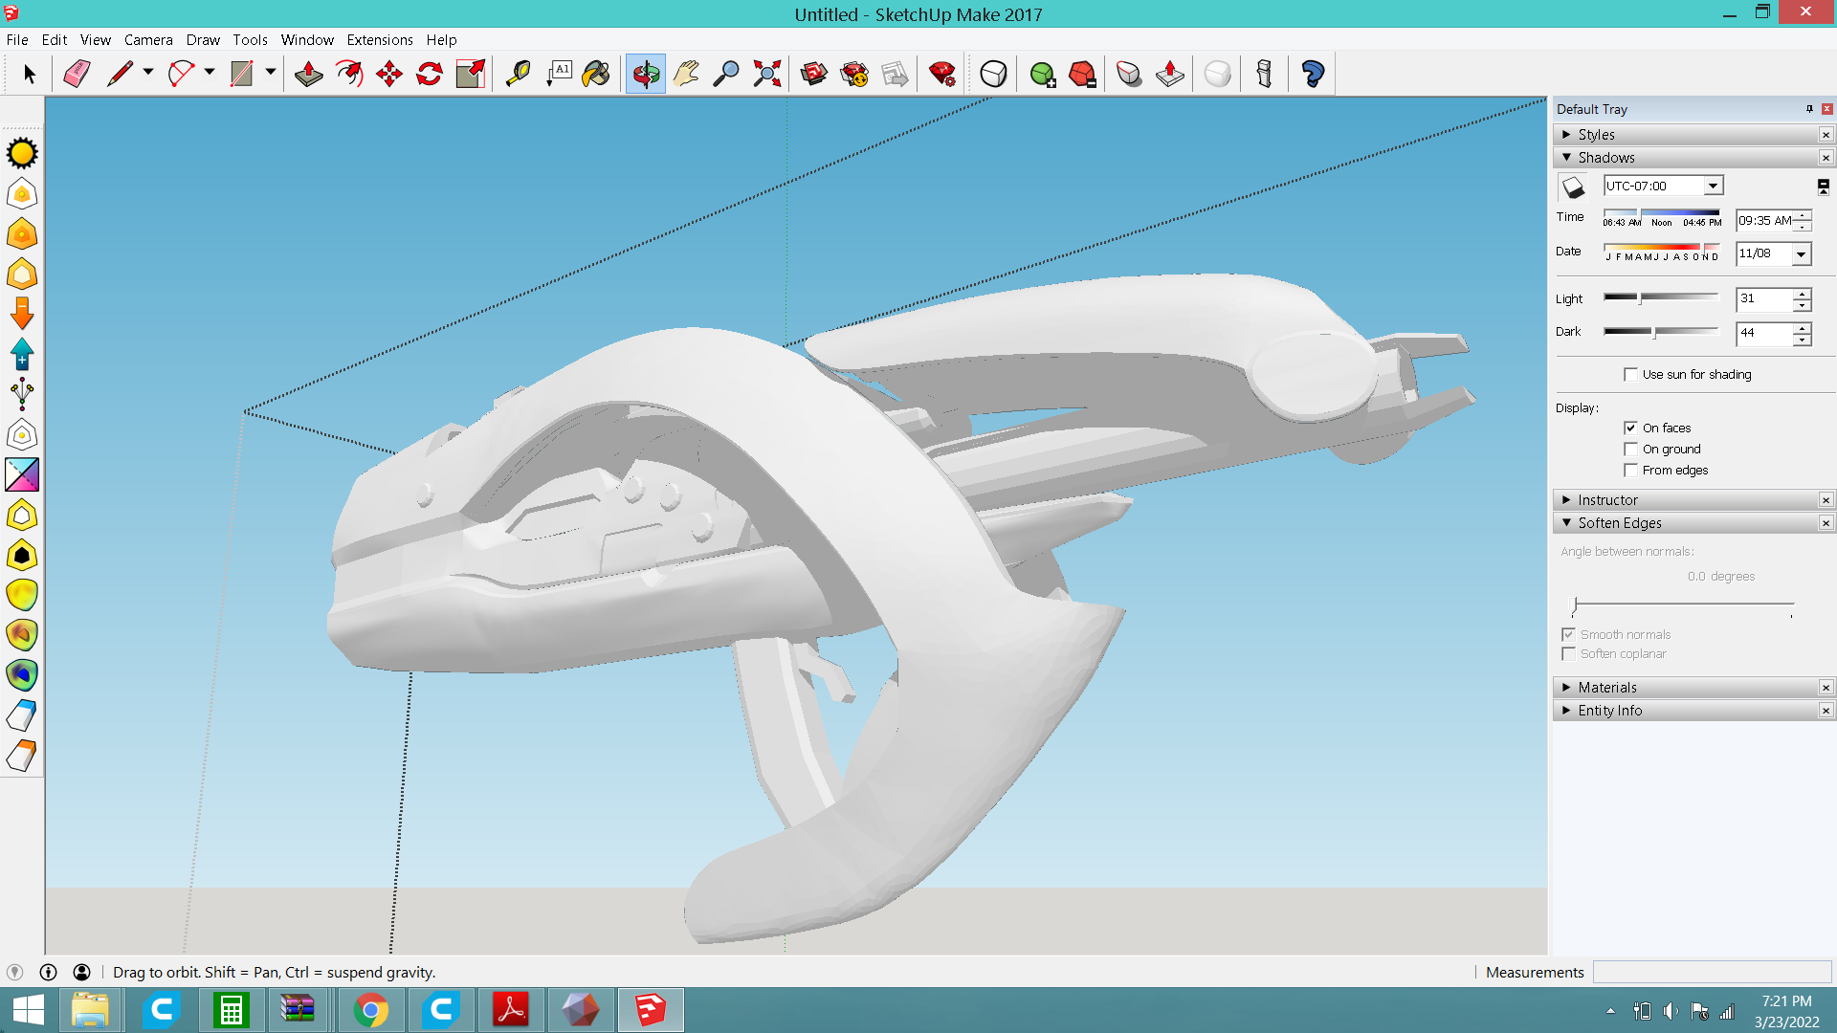Viewport: 1837px width, 1033px height.
Task: Toggle the show/hide shadows button
Action: pyautogui.click(x=1573, y=187)
